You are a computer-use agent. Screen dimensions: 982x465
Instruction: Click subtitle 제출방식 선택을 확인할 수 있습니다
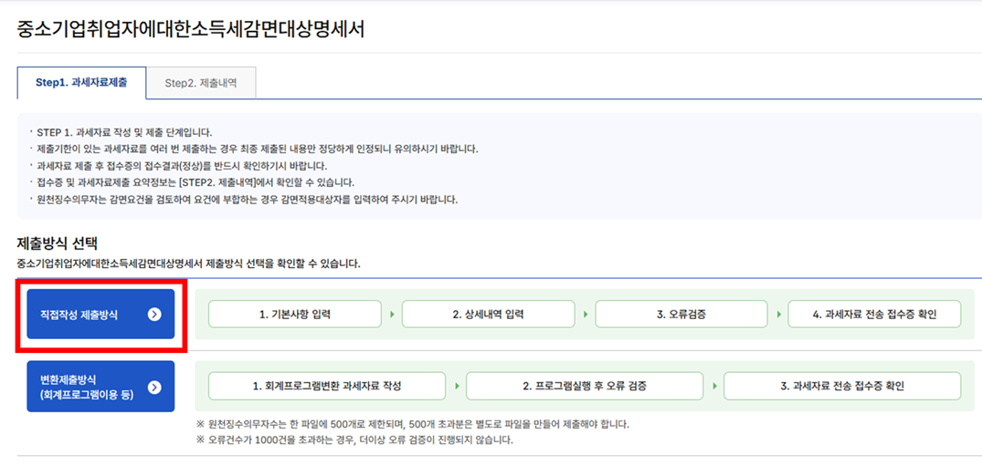tap(189, 264)
